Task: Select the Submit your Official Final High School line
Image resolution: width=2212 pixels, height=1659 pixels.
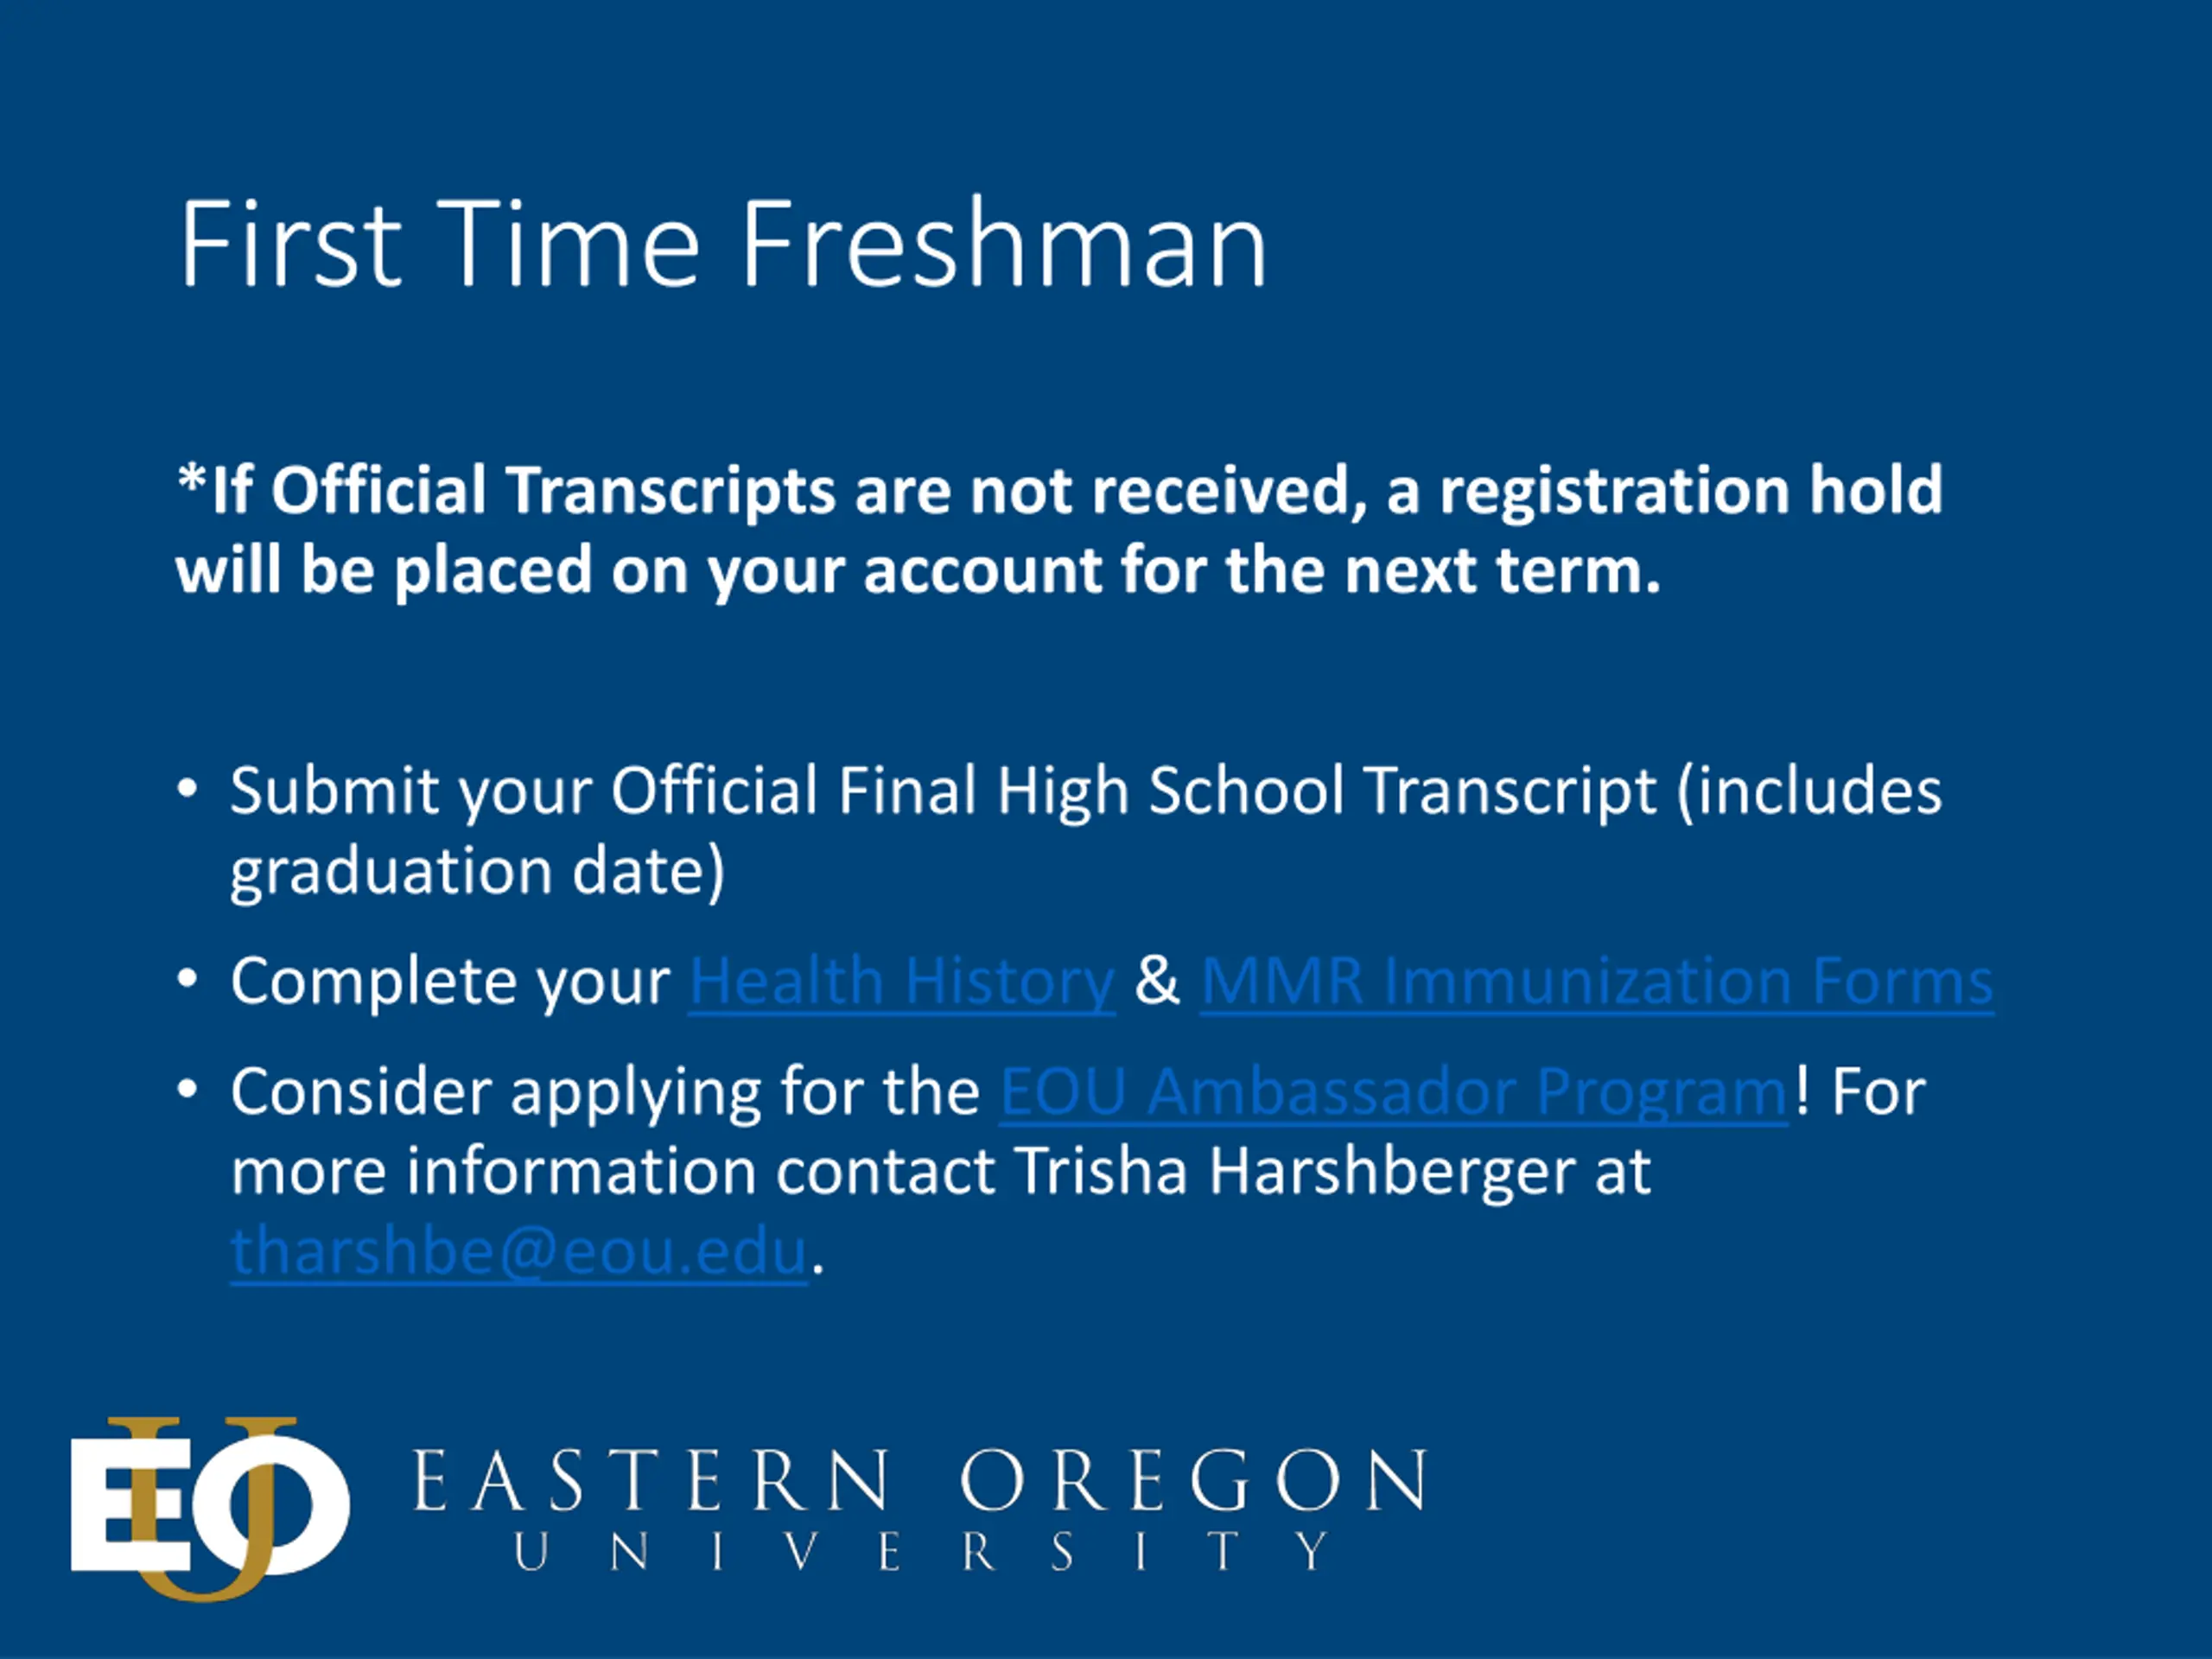Action: pyautogui.click(x=1086, y=792)
